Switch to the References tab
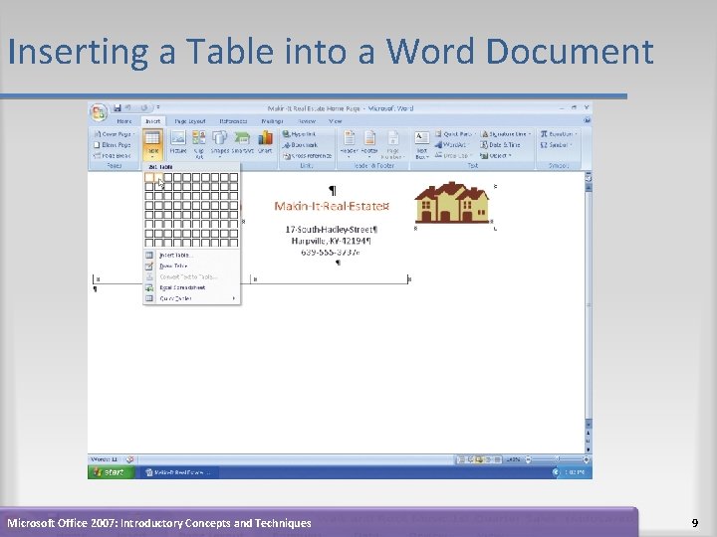This screenshot has width=717, height=537. click(x=233, y=121)
